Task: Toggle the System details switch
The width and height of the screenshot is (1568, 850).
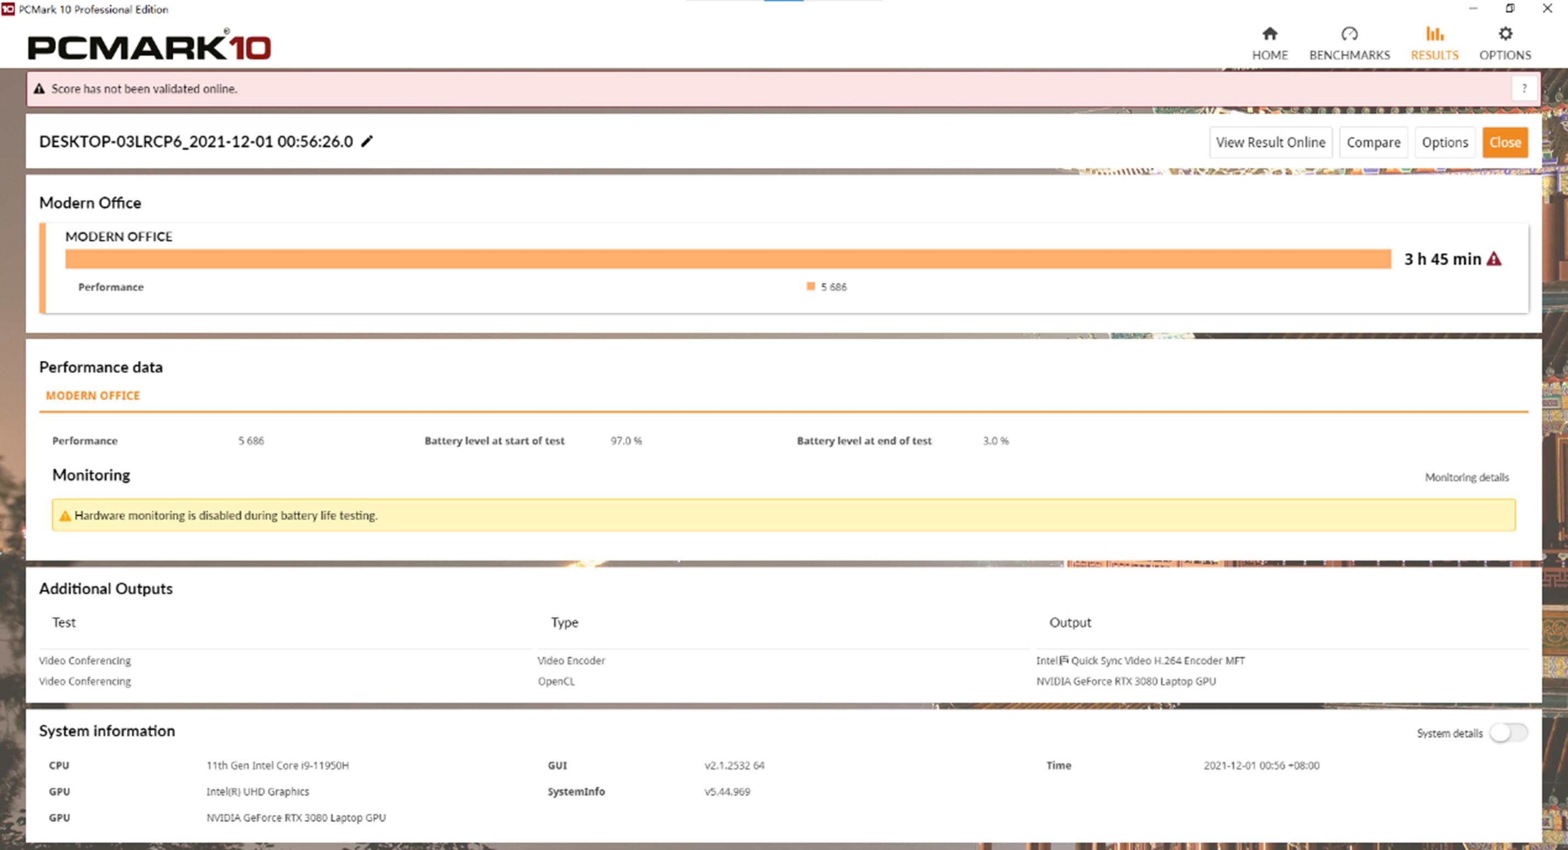Action: click(1508, 733)
